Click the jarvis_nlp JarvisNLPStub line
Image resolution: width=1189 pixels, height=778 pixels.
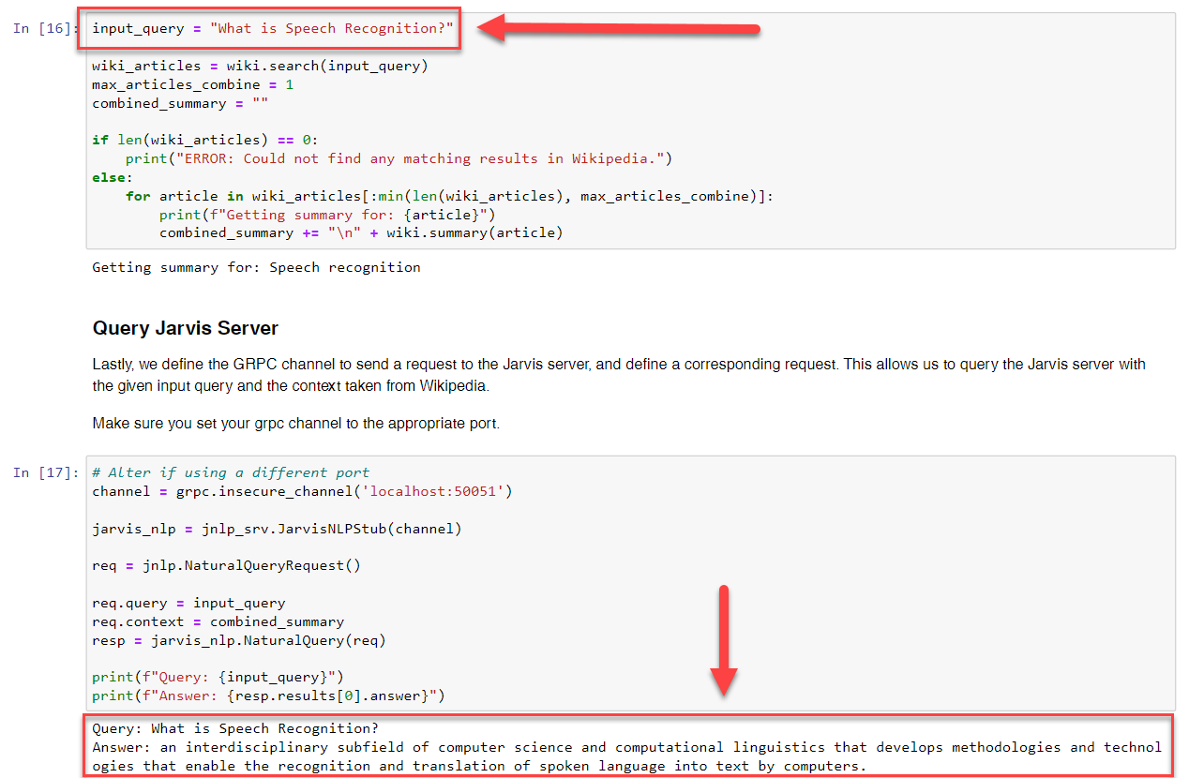pos(277,529)
